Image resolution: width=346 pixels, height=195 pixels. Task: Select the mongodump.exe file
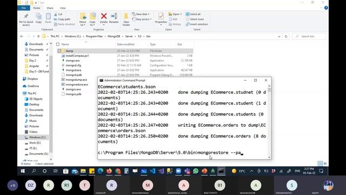76,80
